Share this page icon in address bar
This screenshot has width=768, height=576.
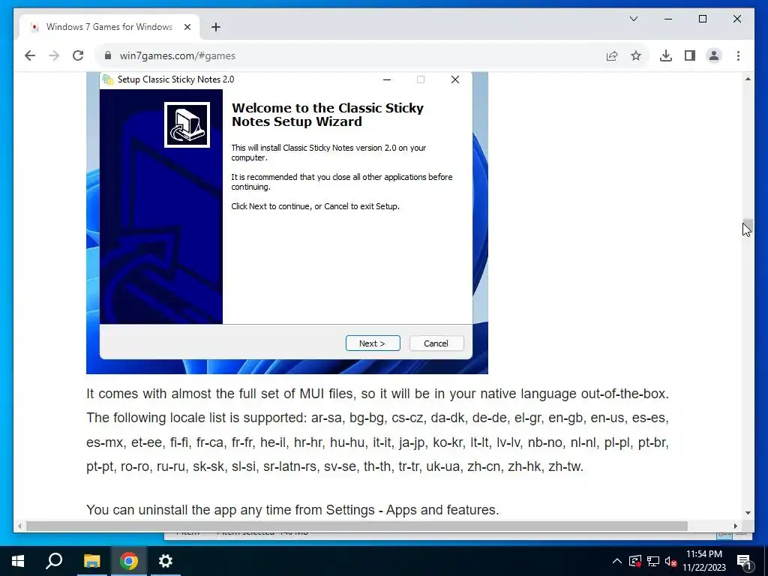click(612, 55)
